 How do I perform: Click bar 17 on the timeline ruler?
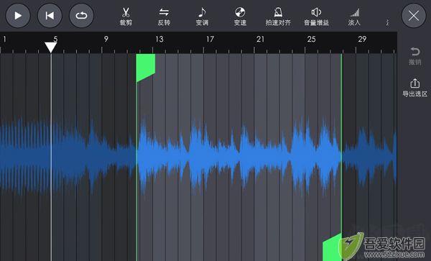click(210, 40)
